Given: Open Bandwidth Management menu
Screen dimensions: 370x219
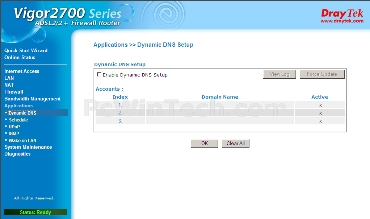Looking at the screenshot, I should 33,99.
